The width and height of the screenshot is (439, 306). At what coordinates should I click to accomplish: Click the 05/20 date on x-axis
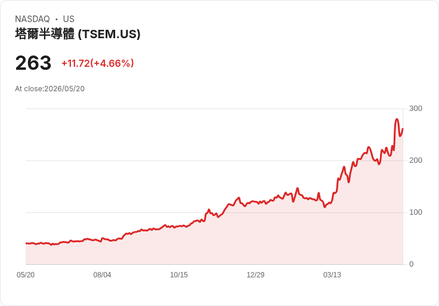coord(26,274)
